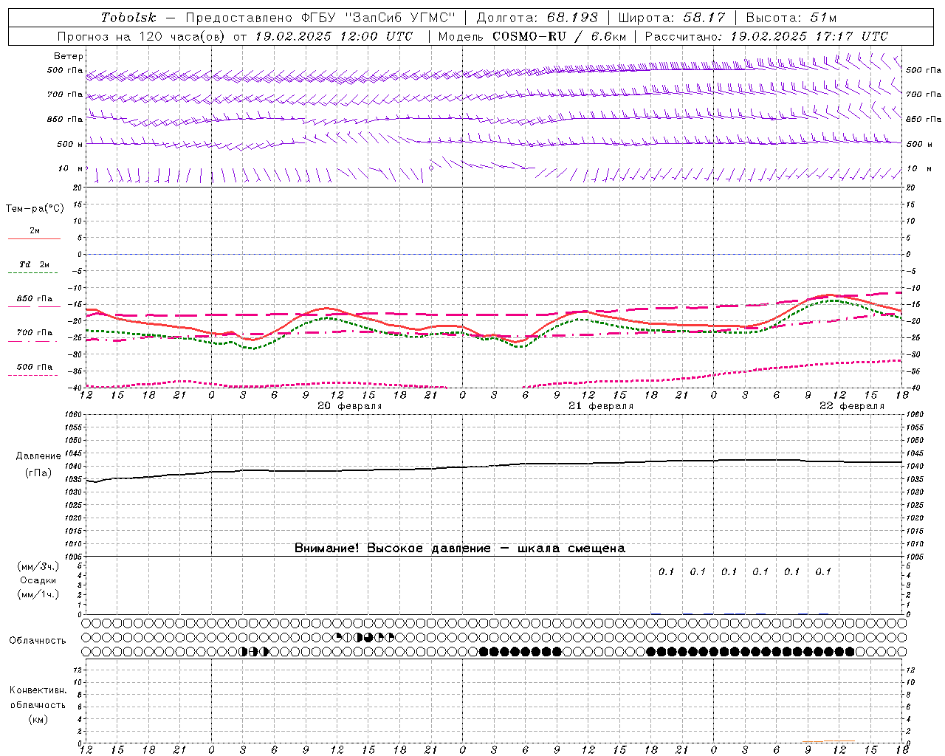
Task: Select 'Рассчитано: 19.02.2025 17:17 UTC' timestamp
Action: click(x=766, y=36)
